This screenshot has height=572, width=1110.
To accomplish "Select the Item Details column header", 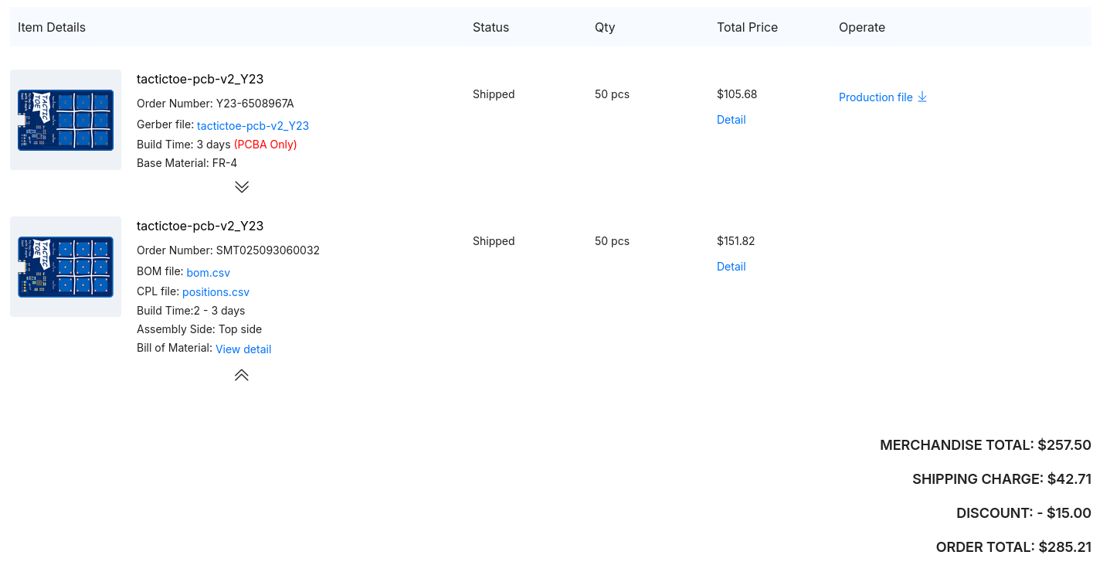I will point(51,27).
